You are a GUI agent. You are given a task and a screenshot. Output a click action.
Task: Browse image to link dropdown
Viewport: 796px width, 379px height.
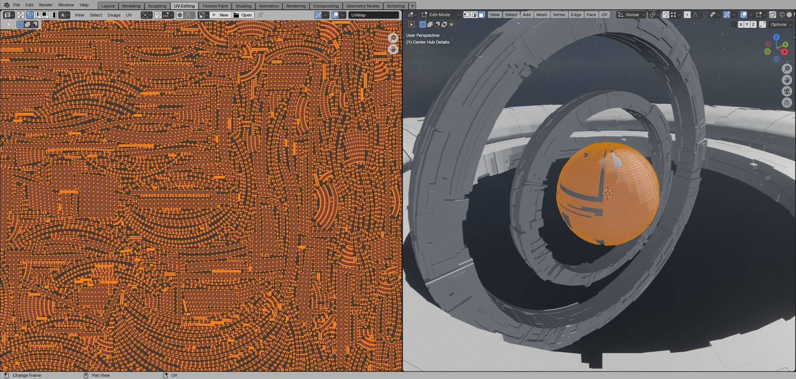(x=204, y=15)
